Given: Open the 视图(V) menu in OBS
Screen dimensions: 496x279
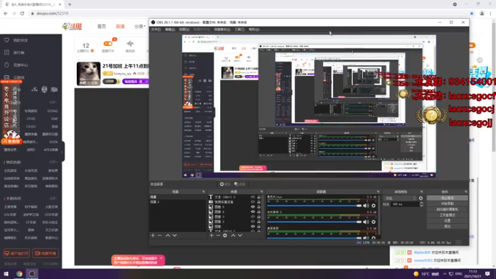Looking at the screenshot, I should click(184, 29).
